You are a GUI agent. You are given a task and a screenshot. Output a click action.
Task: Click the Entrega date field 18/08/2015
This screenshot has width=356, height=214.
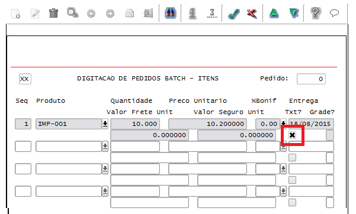point(311,124)
